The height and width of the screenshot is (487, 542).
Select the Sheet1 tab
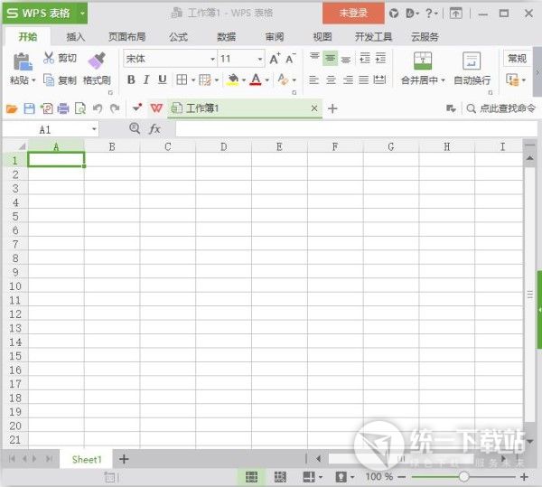pos(87,459)
